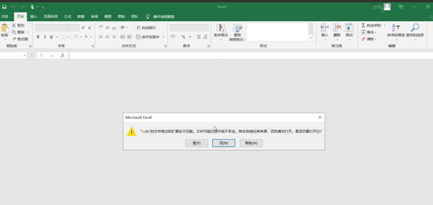Click the Format Painter brush icon
The image size is (433, 205).
(x=14, y=39)
